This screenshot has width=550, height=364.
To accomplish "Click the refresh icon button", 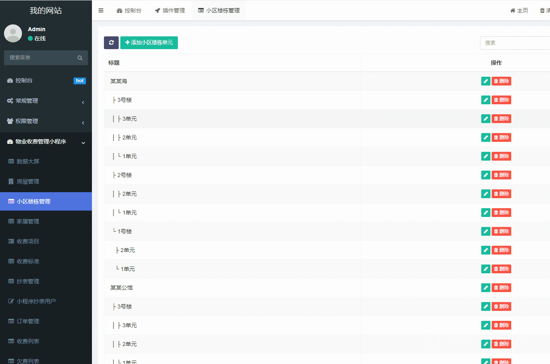I will coord(111,43).
